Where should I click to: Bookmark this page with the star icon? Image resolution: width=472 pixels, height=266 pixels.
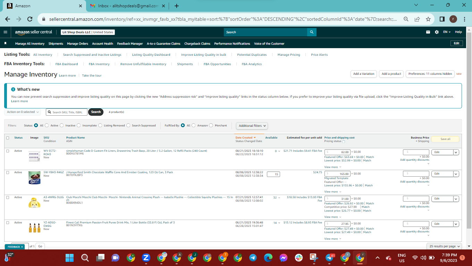428,19
